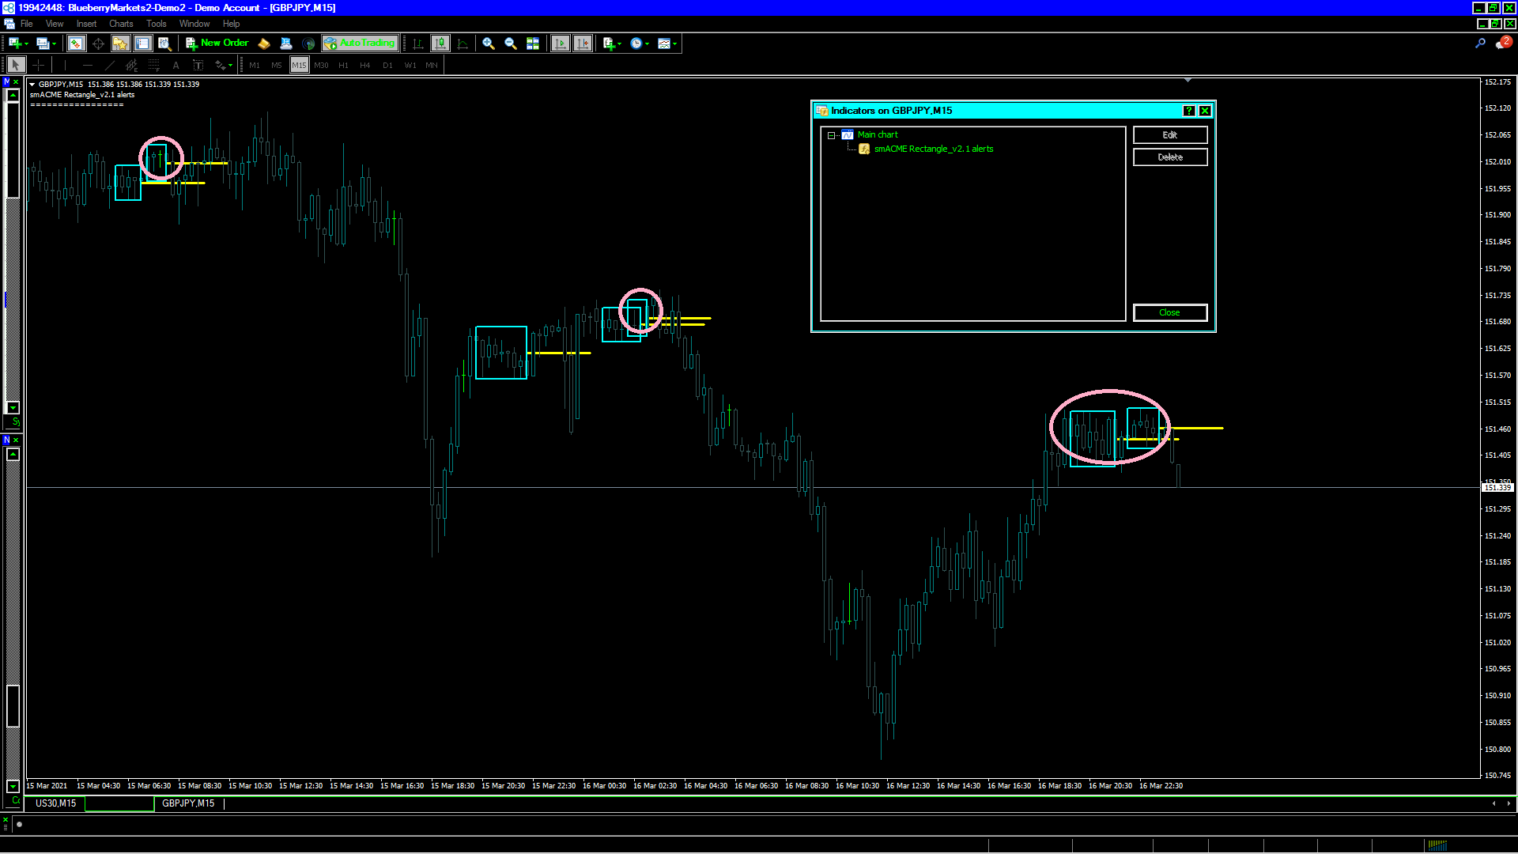This screenshot has width=1518, height=854.
Task: Select smACME Rectangle_v2.1 alerts indicator
Action: click(x=933, y=149)
